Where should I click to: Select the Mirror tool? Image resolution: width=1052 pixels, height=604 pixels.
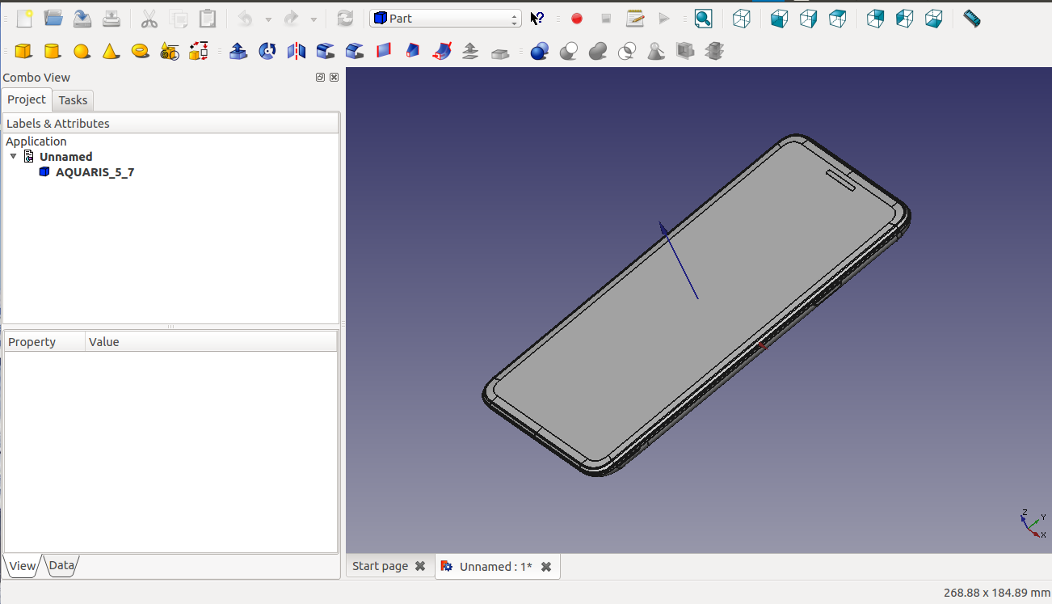(297, 52)
